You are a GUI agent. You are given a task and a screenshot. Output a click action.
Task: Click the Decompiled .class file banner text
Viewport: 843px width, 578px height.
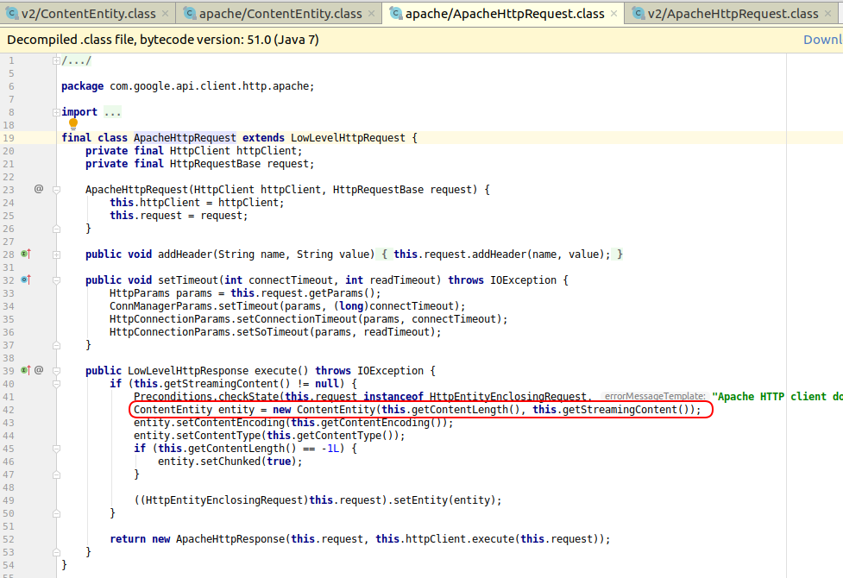[x=163, y=40]
